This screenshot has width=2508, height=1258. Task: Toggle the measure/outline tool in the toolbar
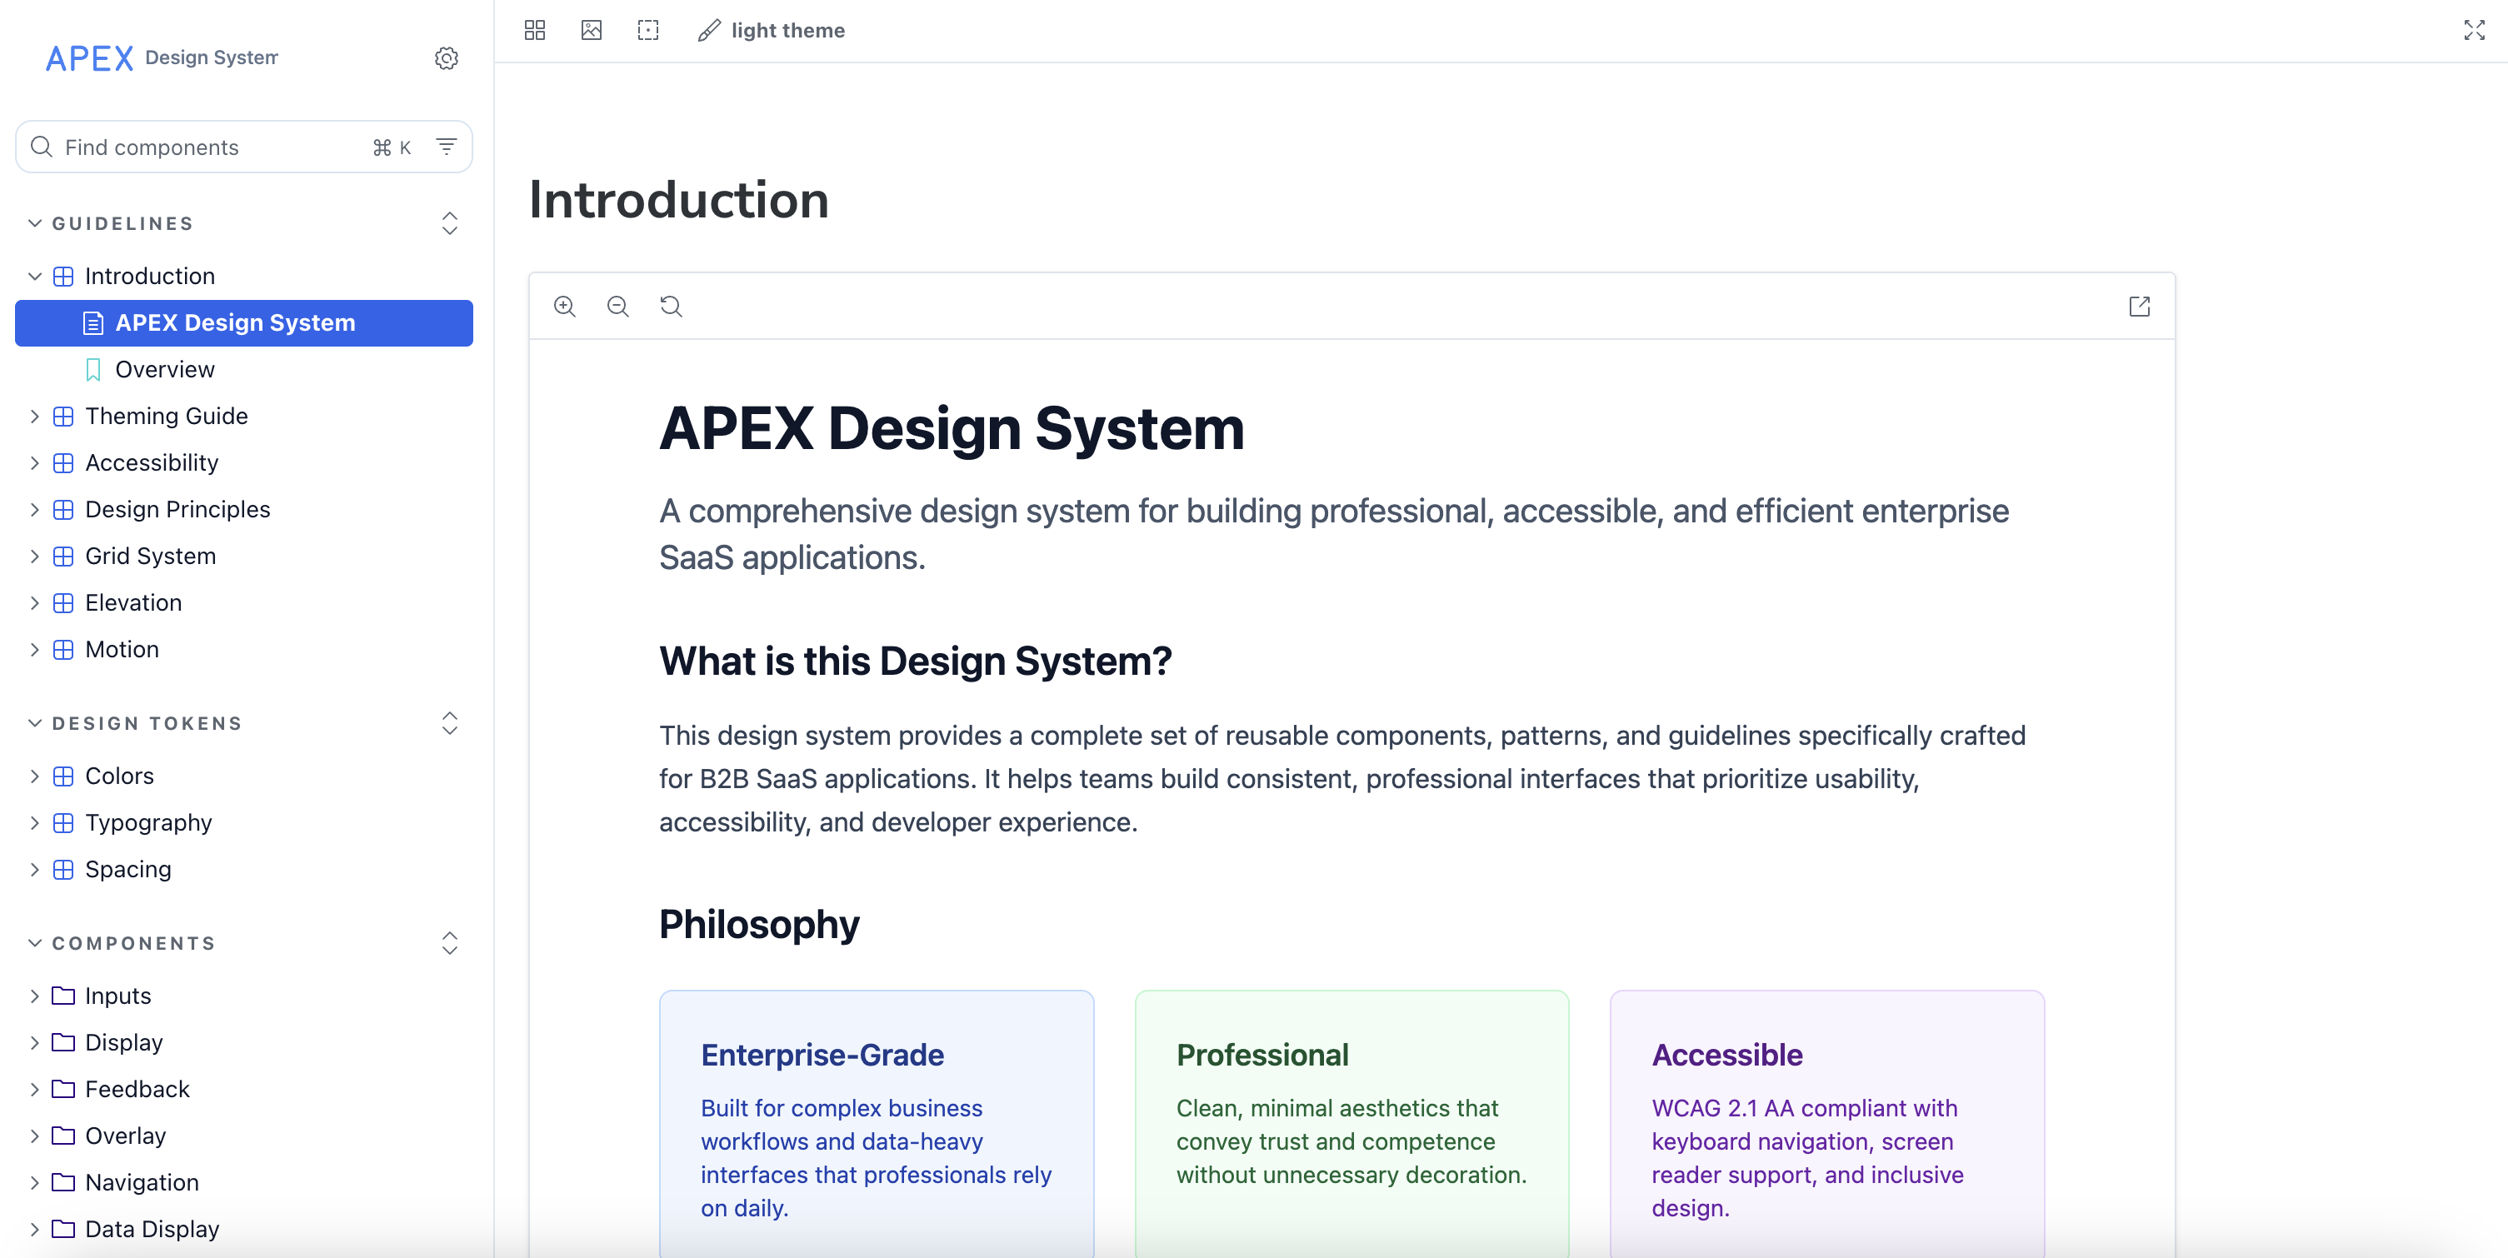coord(647,30)
